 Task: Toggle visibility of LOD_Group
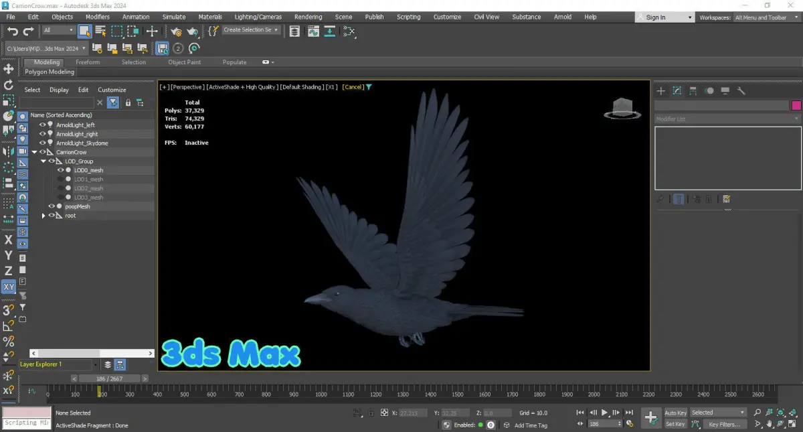(x=51, y=161)
